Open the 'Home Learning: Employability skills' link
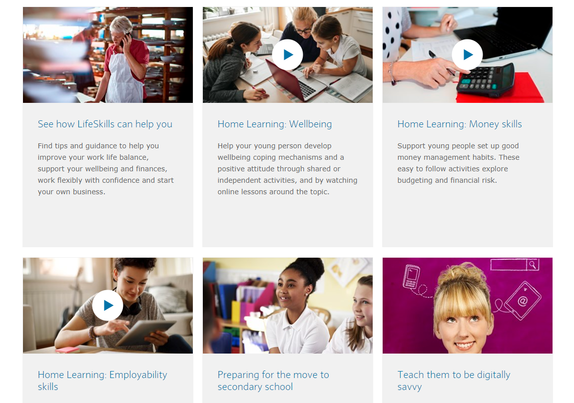Viewport: 574px width, 403px height. pyautogui.click(x=102, y=381)
